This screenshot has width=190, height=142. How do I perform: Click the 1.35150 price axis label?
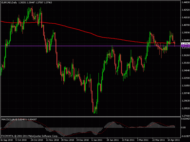pos(186,63)
